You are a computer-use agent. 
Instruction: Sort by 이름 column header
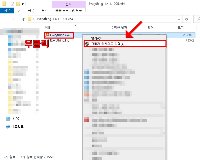[x=48, y=28]
